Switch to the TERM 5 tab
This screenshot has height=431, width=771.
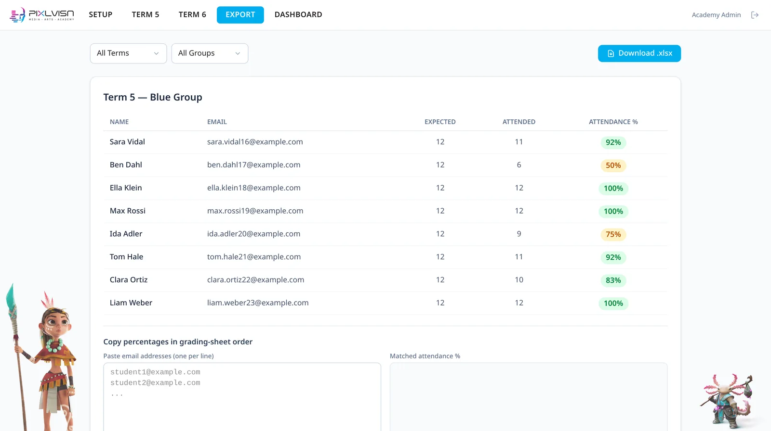click(146, 15)
